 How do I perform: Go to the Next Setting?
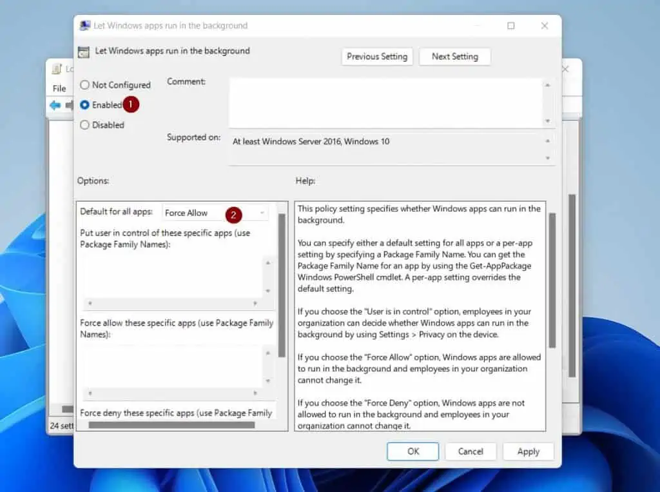(454, 57)
